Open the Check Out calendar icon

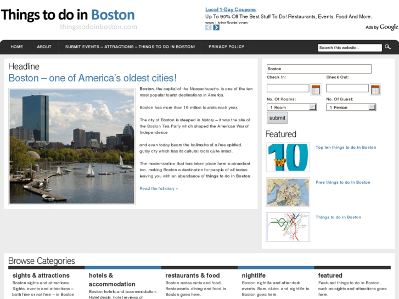click(x=375, y=89)
